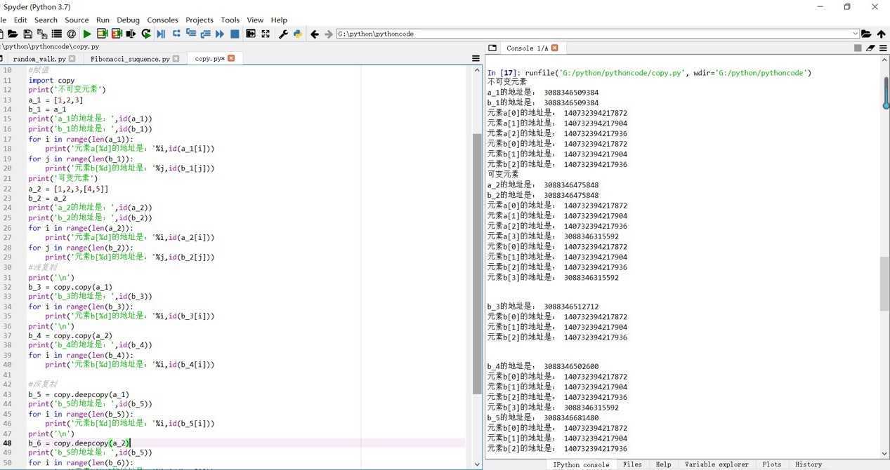Image resolution: width=890 pixels, height=470 pixels.
Task: Open the Run menu
Action: 103,20
